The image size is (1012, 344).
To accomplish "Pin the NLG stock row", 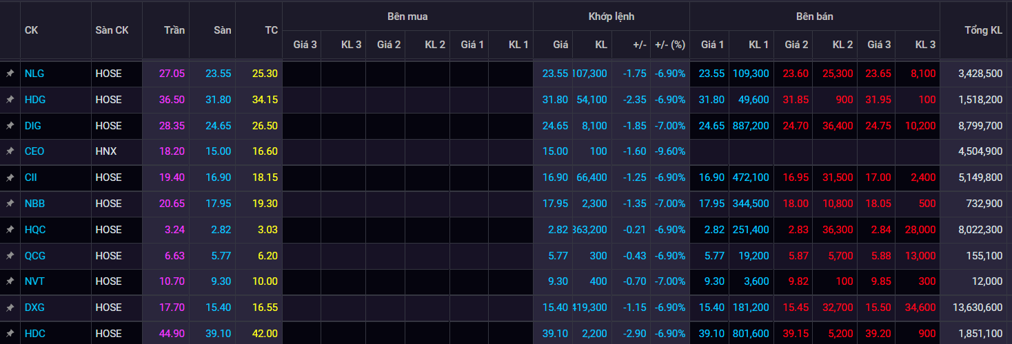I will pyautogui.click(x=10, y=73).
